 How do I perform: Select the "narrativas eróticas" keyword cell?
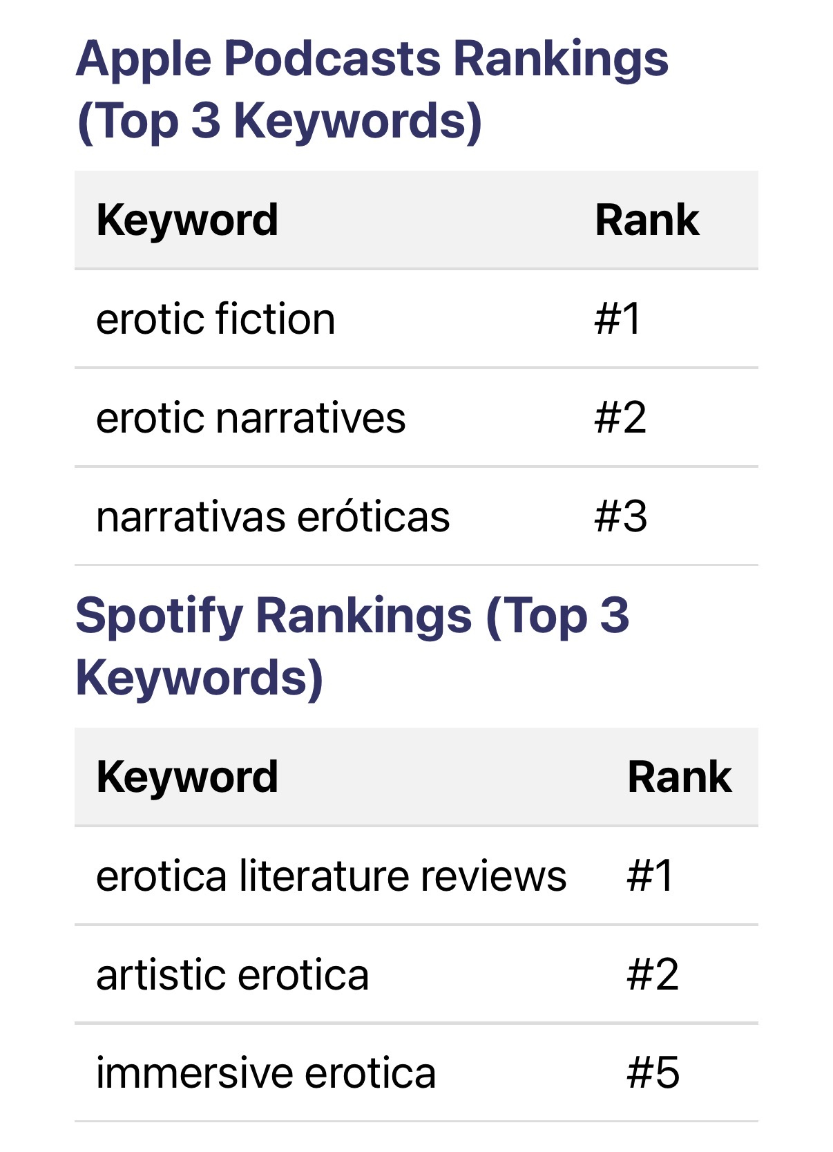click(273, 517)
